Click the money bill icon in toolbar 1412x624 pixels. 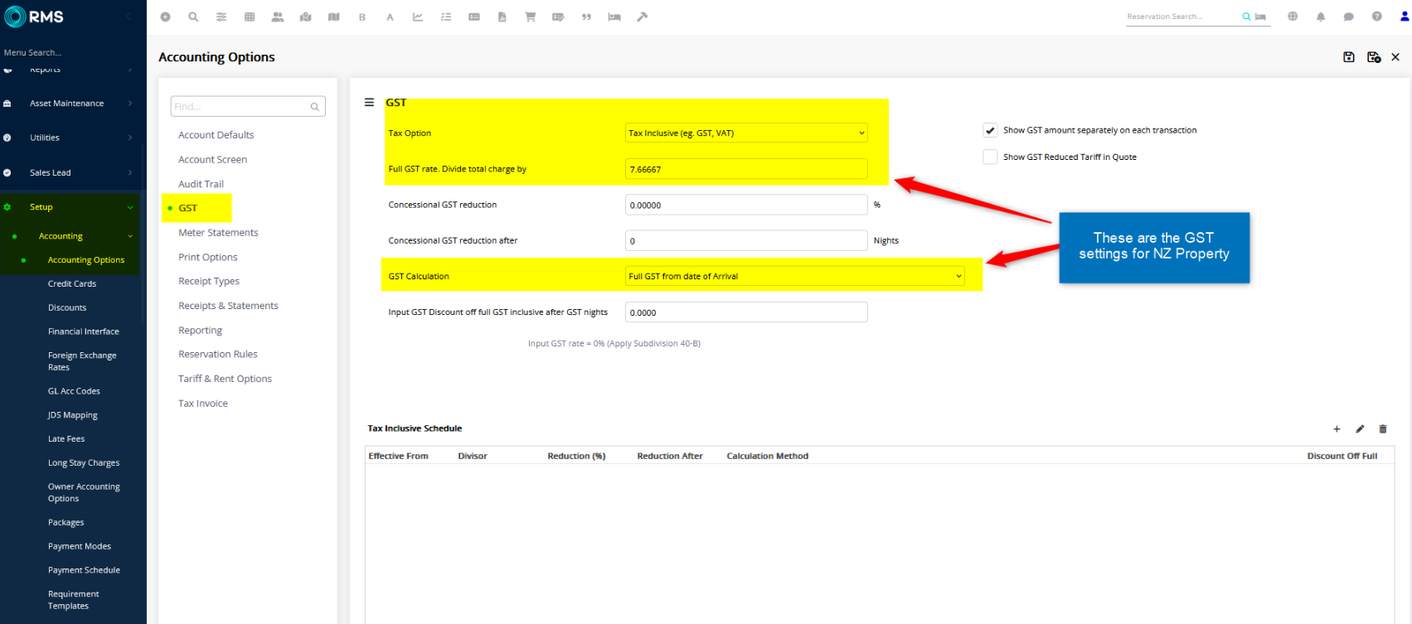pos(474,17)
